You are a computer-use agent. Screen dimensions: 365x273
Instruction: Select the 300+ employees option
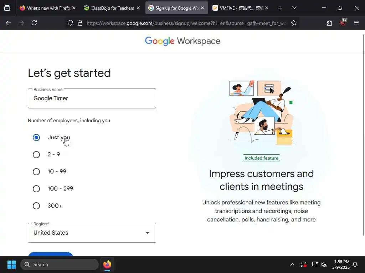(36, 206)
